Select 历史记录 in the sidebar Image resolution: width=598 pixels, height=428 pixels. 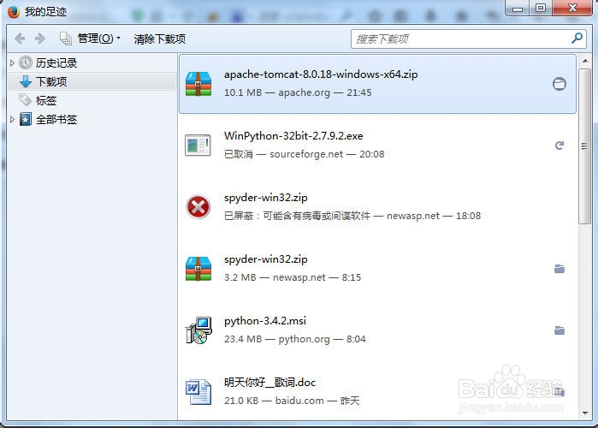pyautogui.click(x=56, y=63)
